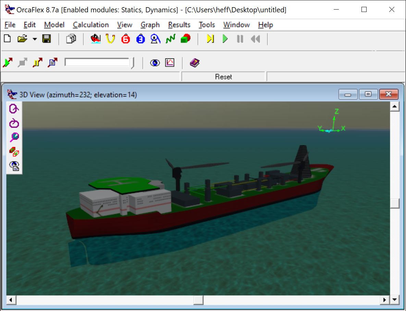
Task: Open the export view icon in 3D sidebar
Action: (14, 166)
